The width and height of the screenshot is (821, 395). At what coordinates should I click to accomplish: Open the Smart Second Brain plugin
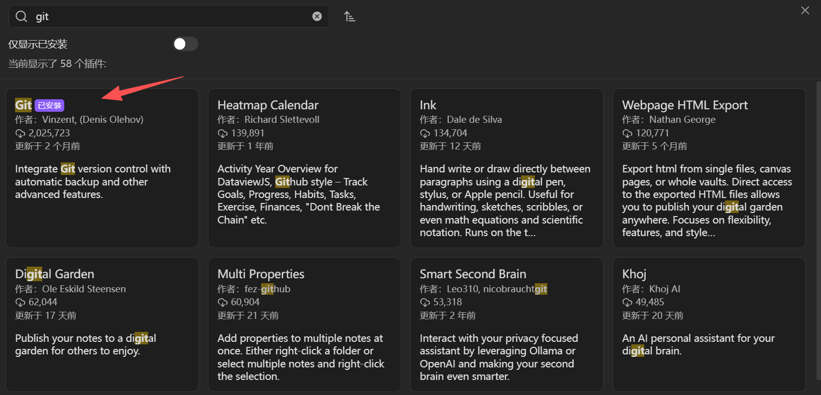click(473, 274)
